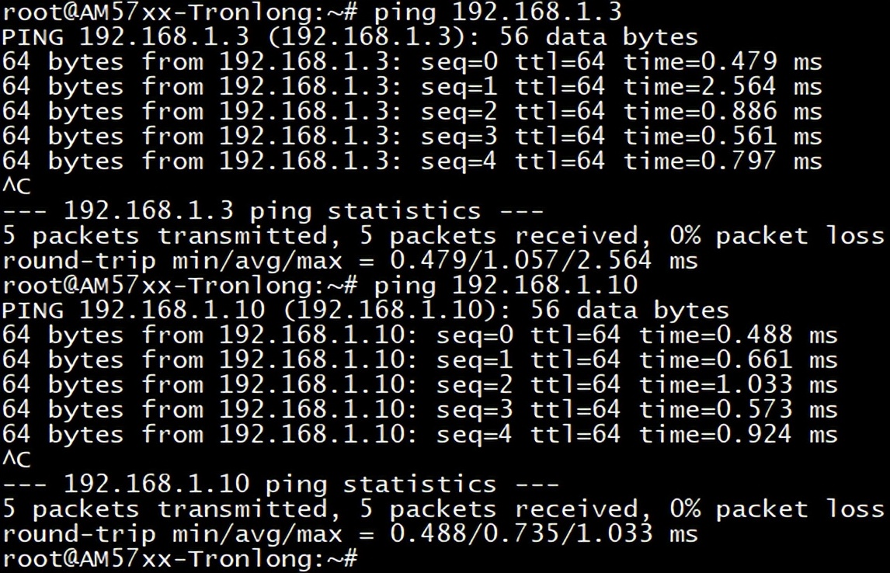
Task: Click the time=0.488 ms value
Action: tap(739, 335)
